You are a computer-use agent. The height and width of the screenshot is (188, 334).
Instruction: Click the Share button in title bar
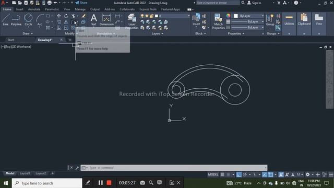pyautogui.click(x=81, y=3)
